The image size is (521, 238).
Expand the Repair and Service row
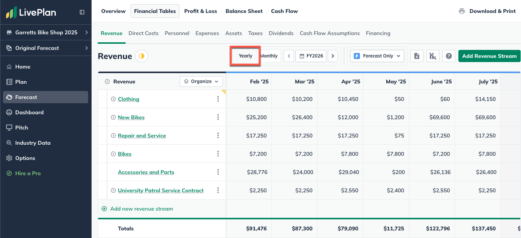pos(113,136)
